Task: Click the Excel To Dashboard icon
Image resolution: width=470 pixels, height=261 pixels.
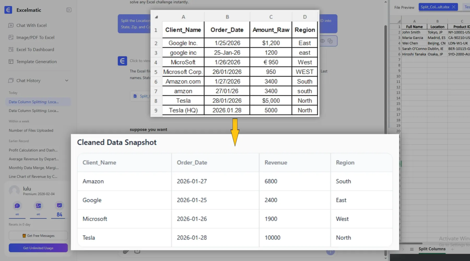Action: point(11,50)
